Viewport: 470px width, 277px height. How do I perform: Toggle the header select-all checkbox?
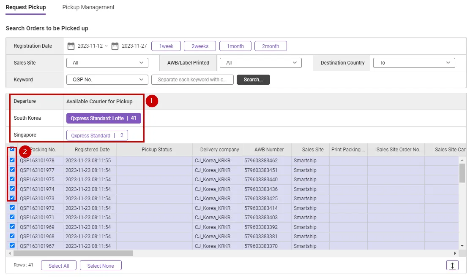click(x=12, y=149)
